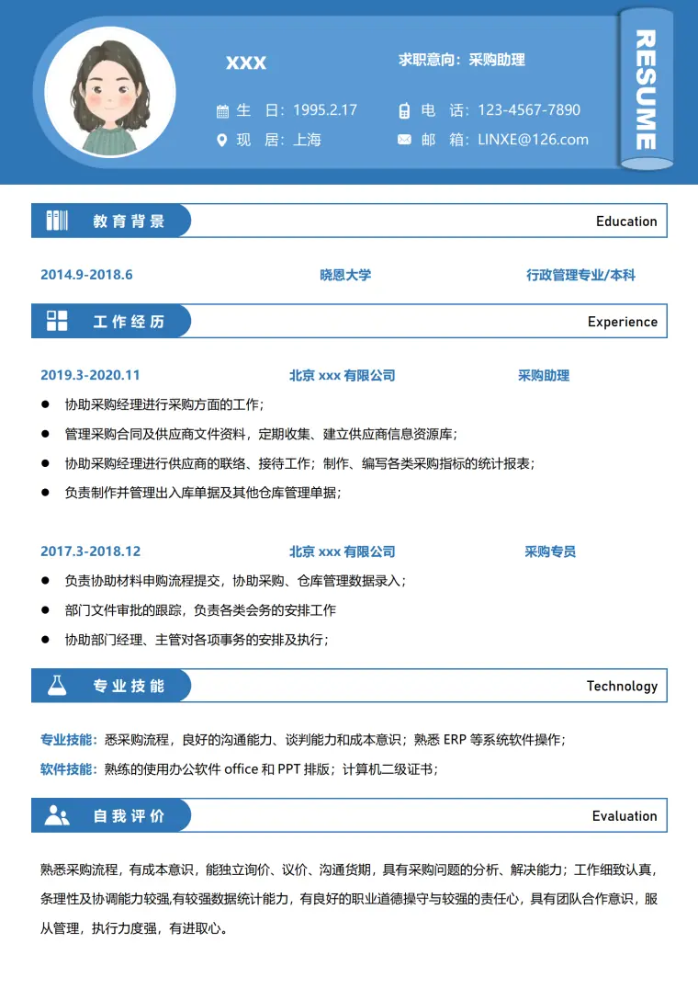
Task: Click the line starting 部门文件审批的跟踪
Action: coord(200,610)
